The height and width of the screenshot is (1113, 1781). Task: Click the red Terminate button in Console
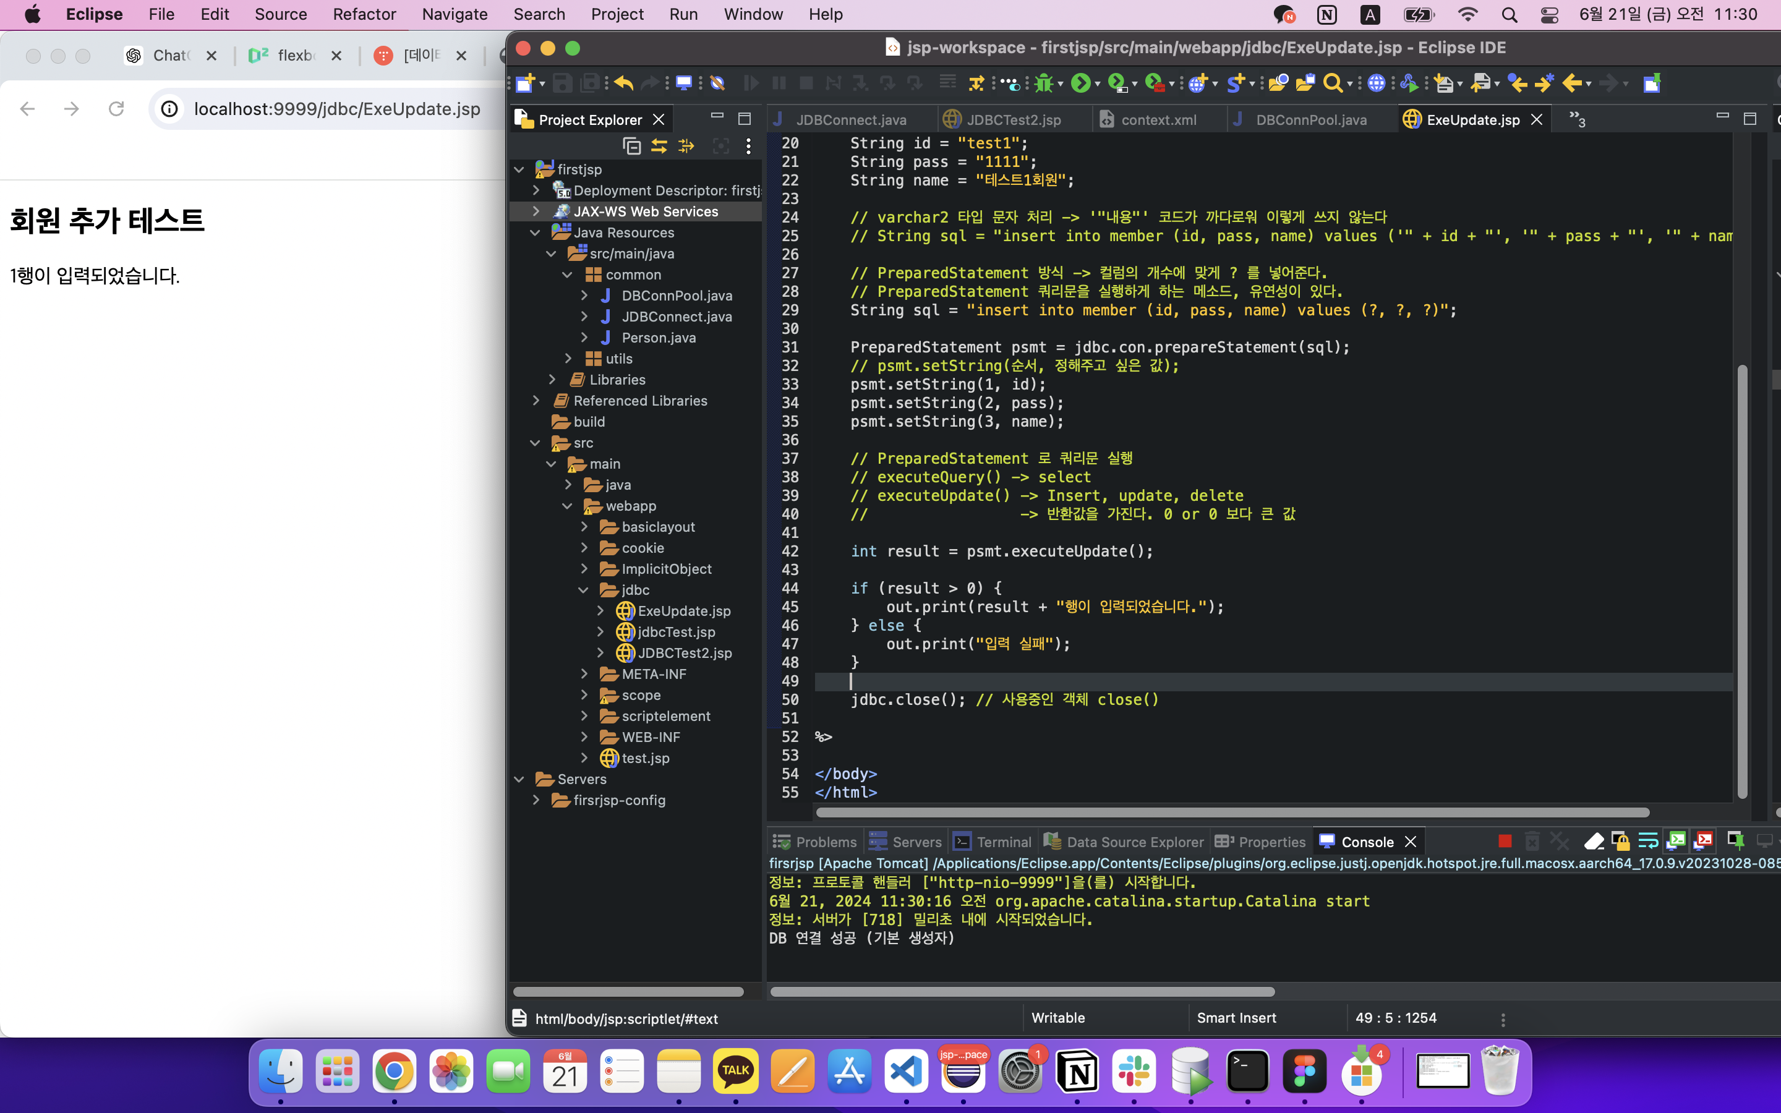click(1505, 841)
